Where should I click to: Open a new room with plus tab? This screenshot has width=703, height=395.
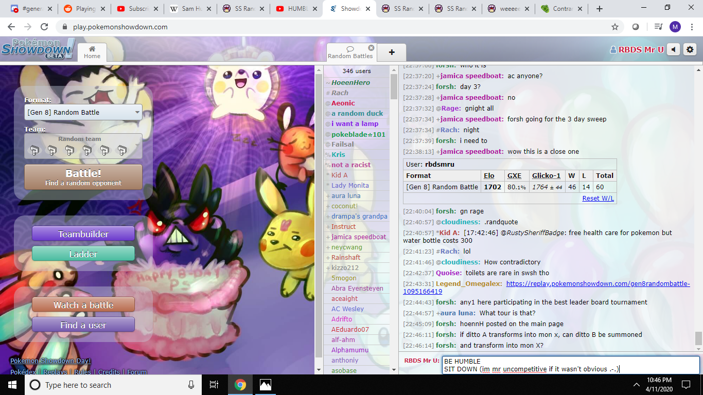[x=392, y=52]
